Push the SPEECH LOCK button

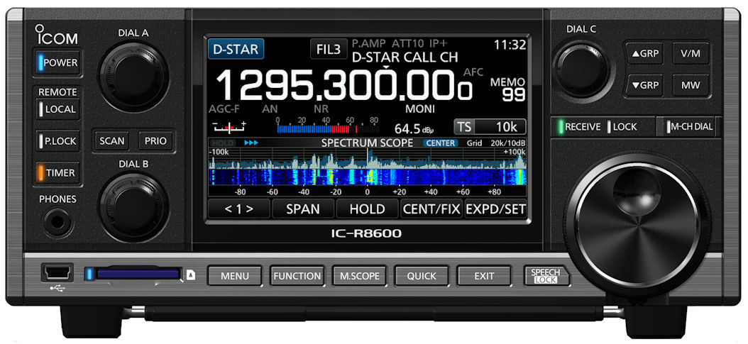(546, 276)
